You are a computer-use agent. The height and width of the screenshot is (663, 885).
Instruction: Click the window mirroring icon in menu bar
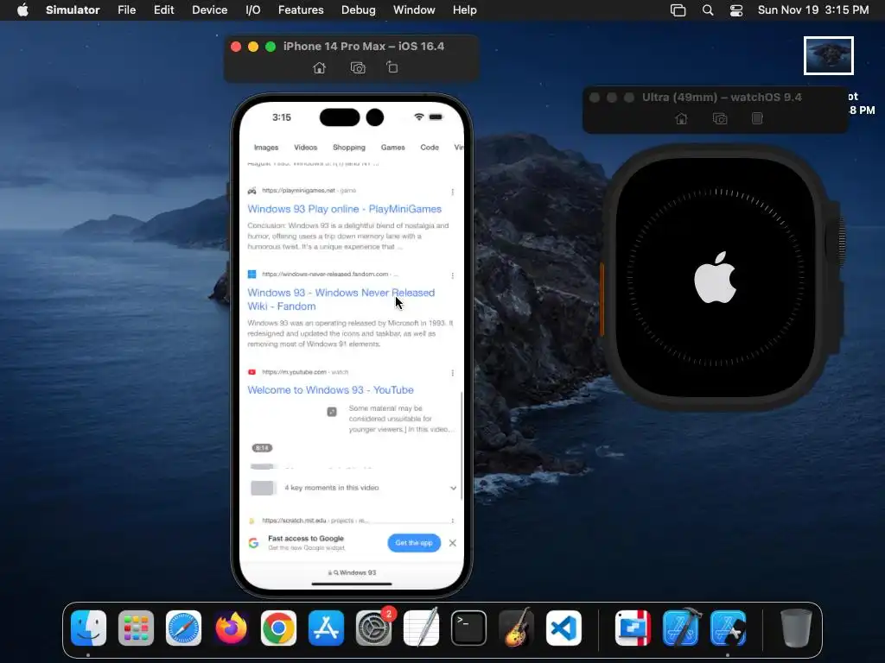pyautogui.click(x=678, y=10)
